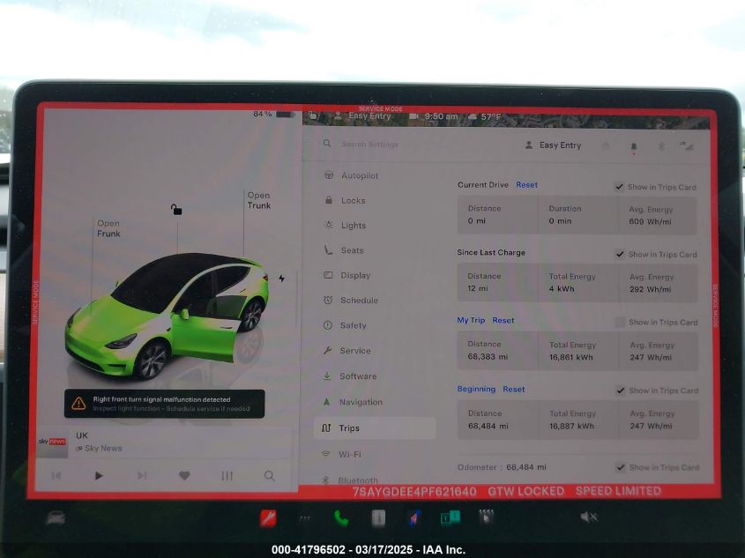Open notifications bell icon
The height and width of the screenshot is (558, 745).
633,146
